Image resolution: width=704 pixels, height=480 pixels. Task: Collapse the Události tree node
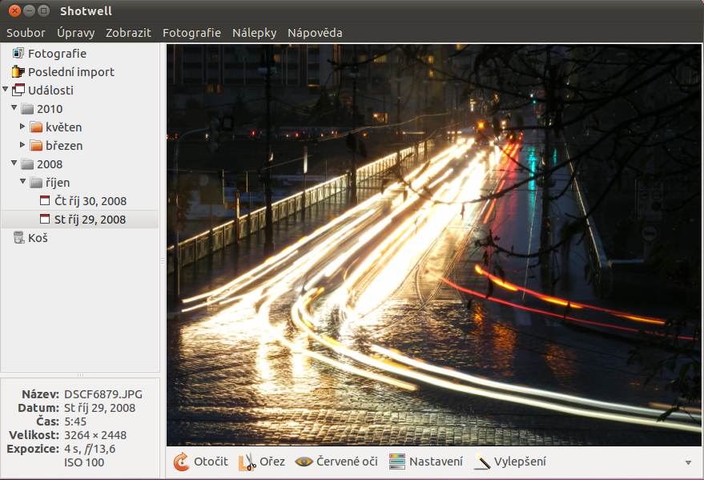[x=6, y=90]
